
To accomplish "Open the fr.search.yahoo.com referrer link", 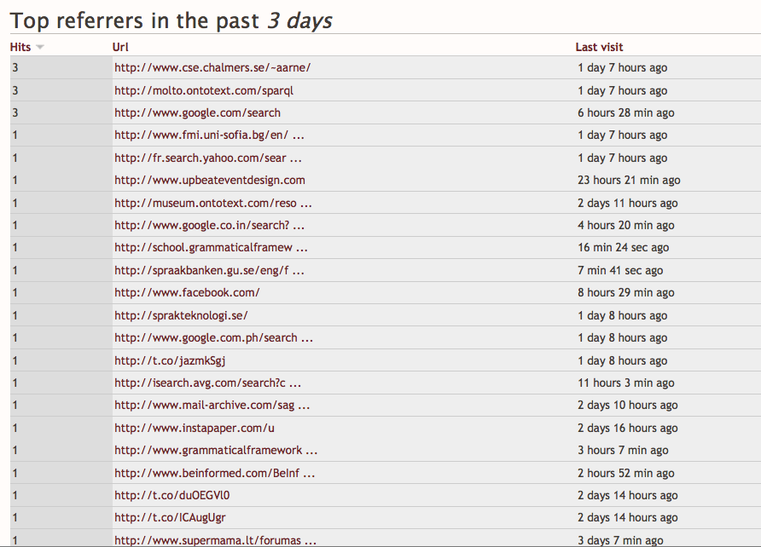I will coord(207,158).
